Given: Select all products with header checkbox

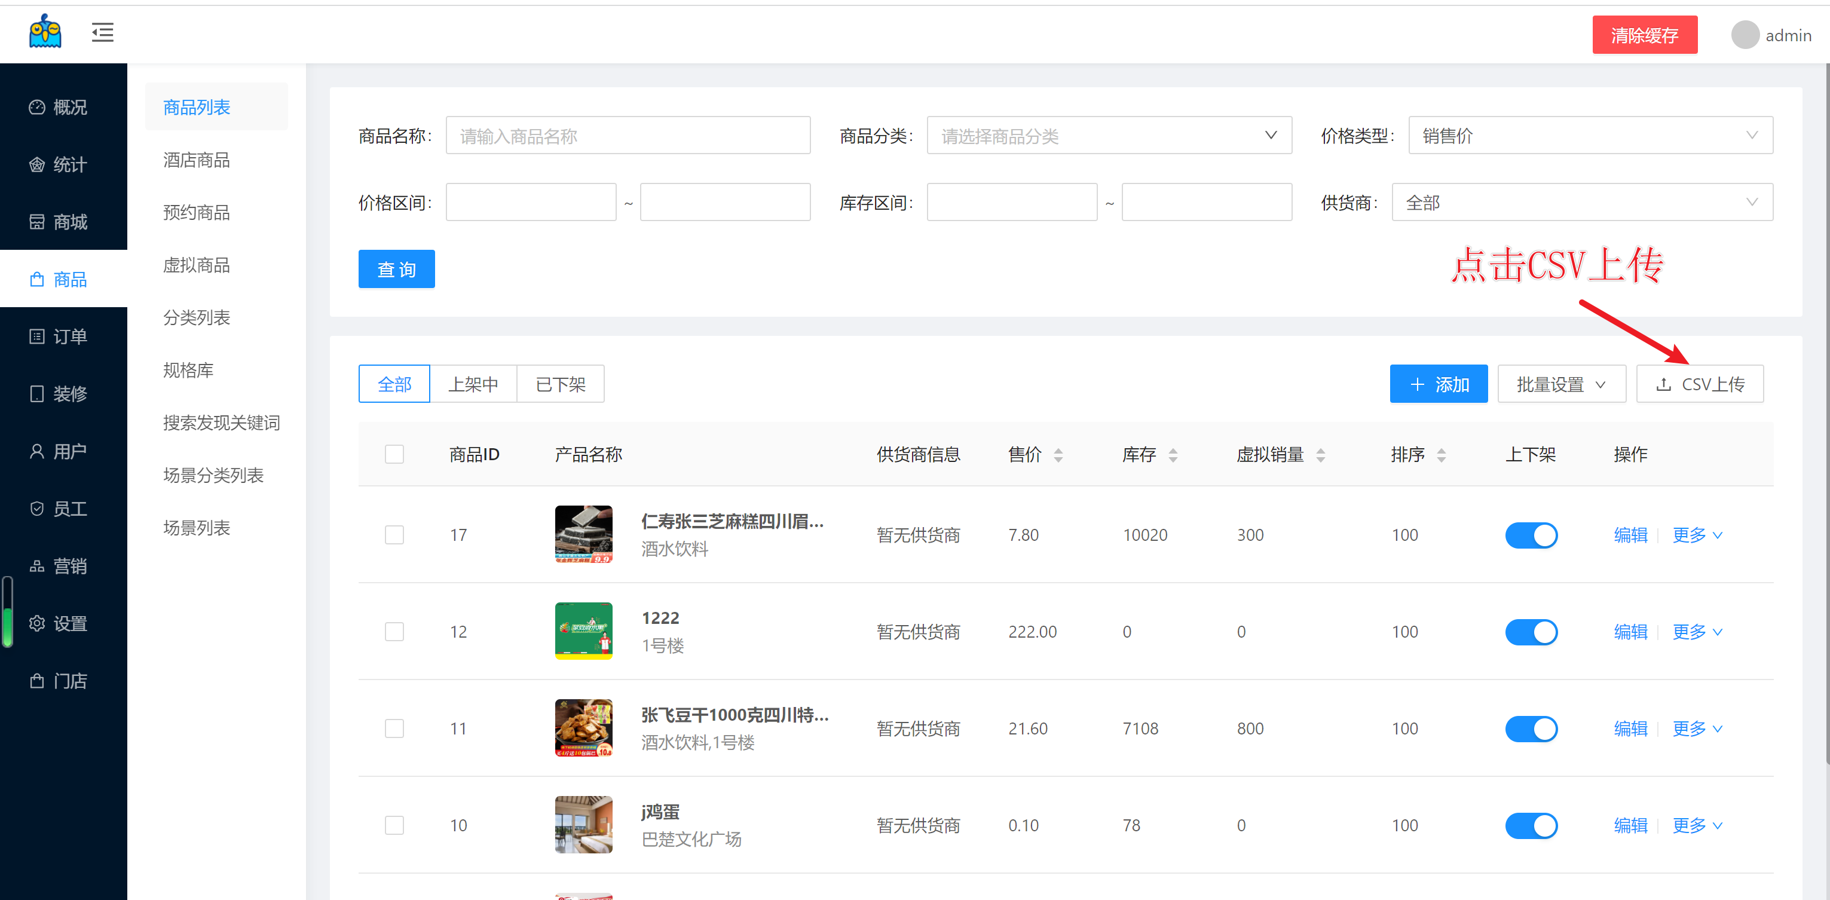Looking at the screenshot, I should click(394, 455).
